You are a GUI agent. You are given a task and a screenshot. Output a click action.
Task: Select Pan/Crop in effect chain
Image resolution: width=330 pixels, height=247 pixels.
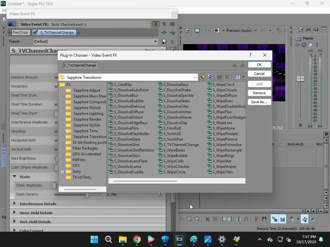click(20, 32)
